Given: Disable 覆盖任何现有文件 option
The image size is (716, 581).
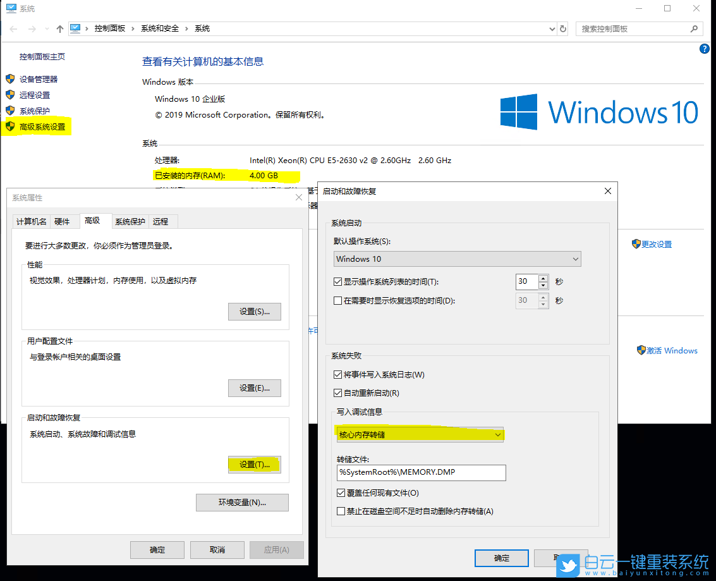Looking at the screenshot, I should pyautogui.click(x=339, y=492).
